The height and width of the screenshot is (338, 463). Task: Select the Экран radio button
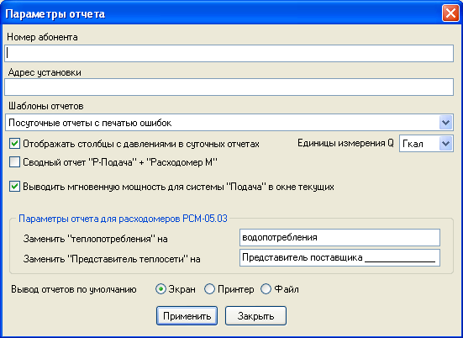click(x=160, y=289)
